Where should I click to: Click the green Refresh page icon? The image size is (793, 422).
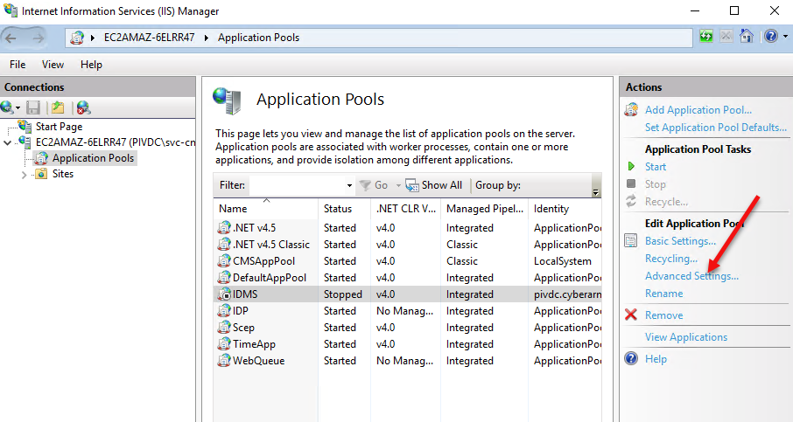[706, 37]
